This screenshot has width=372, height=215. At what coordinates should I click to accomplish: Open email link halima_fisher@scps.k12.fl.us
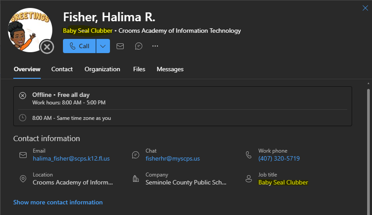click(x=71, y=158)
